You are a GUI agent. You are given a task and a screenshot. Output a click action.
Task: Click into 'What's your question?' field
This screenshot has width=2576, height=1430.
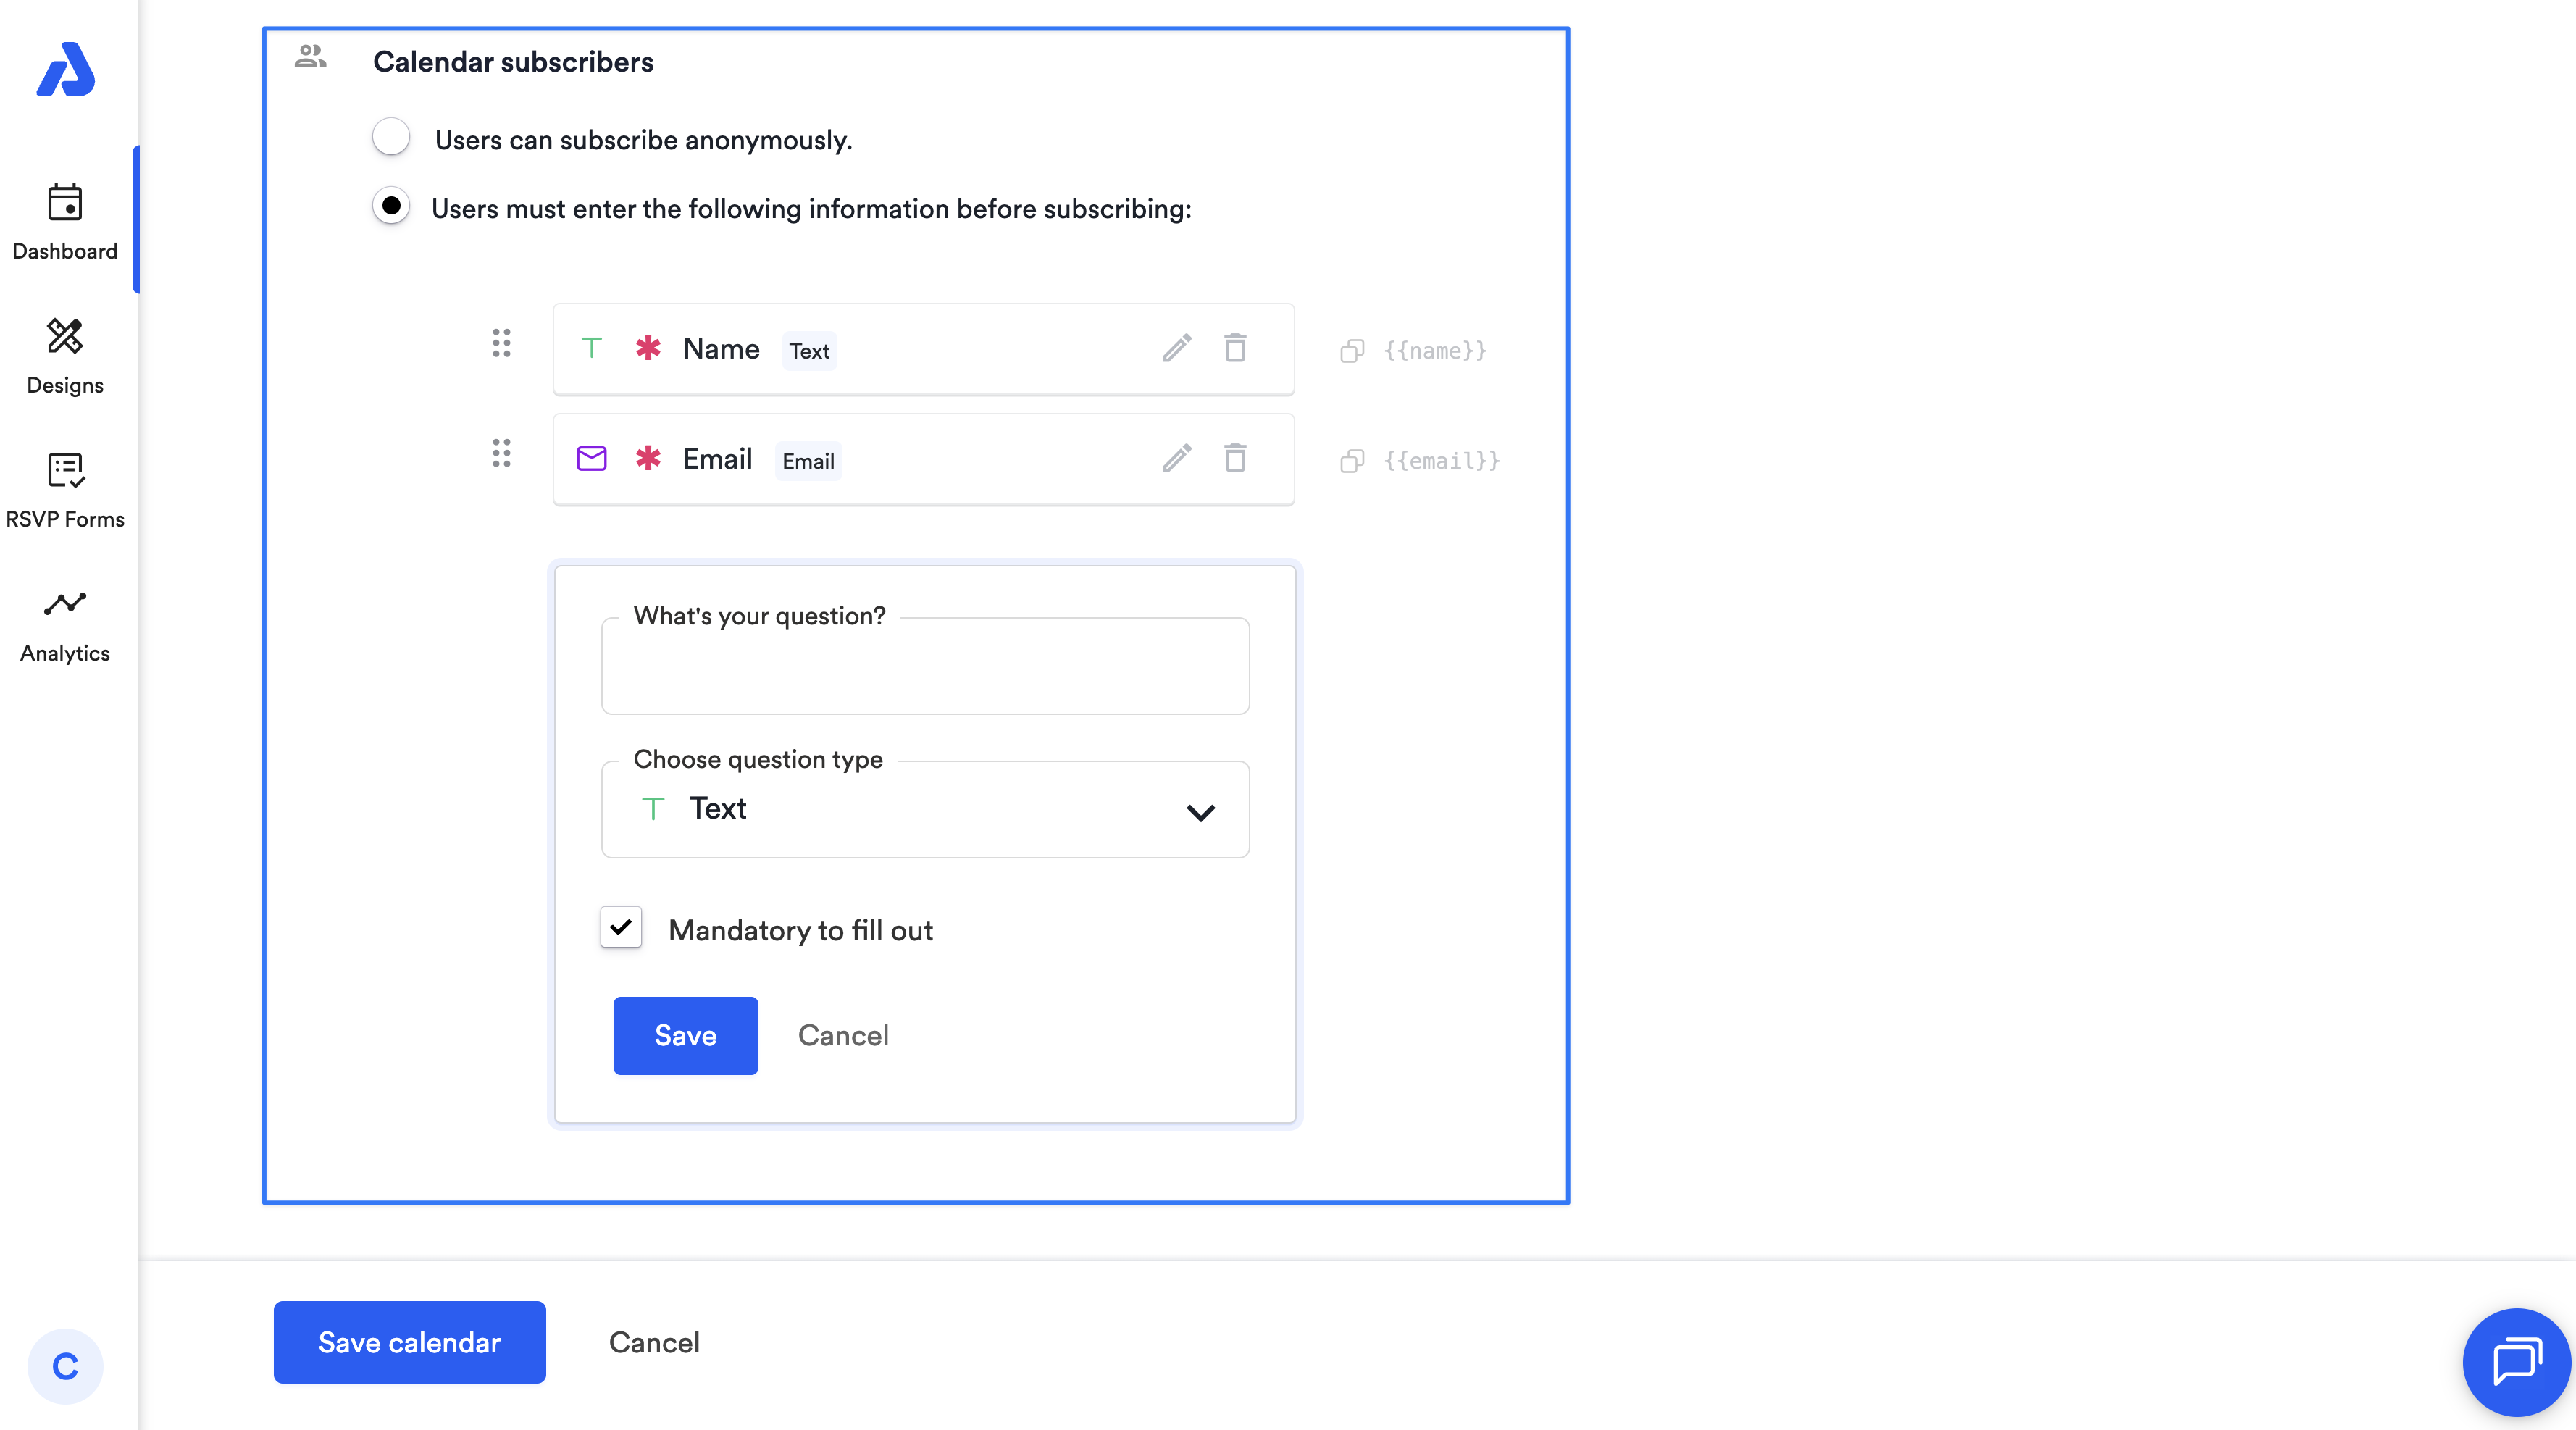tap(925, 667)
